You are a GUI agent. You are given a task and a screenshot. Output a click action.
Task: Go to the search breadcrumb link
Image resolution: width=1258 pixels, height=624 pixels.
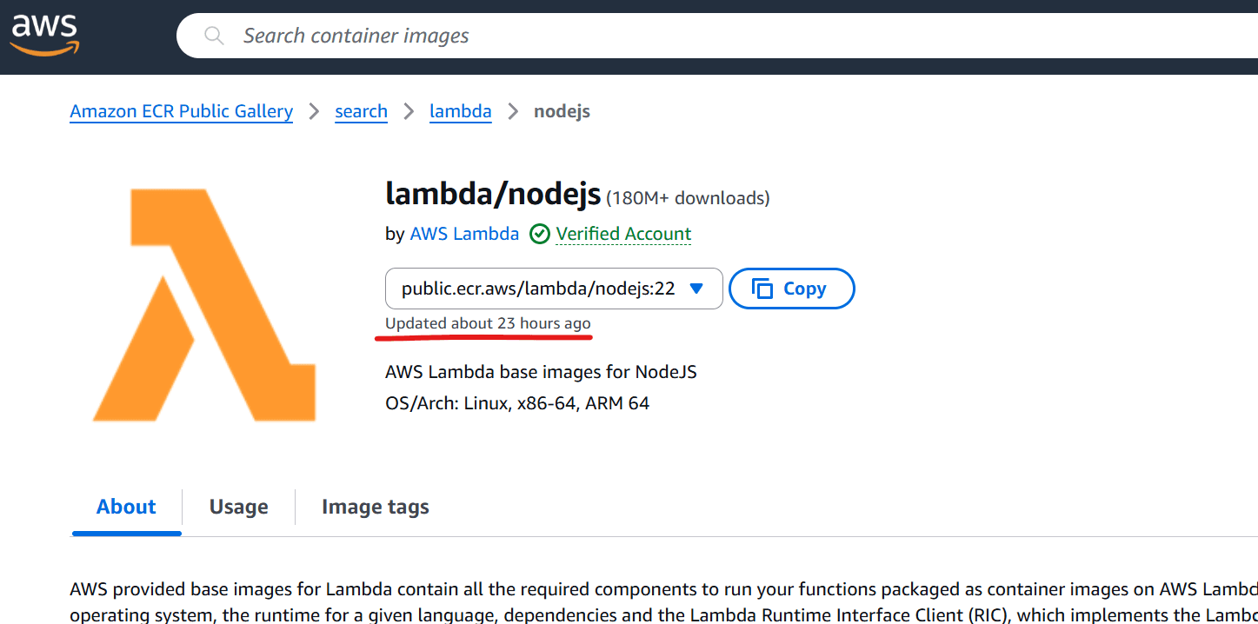tap(361, 111)
